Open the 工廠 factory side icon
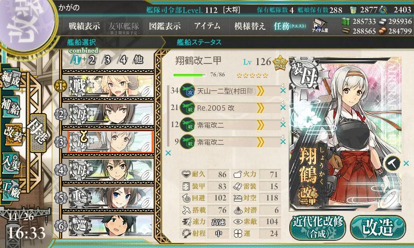This screenshot has width=414, height=248. pos(10,190)
